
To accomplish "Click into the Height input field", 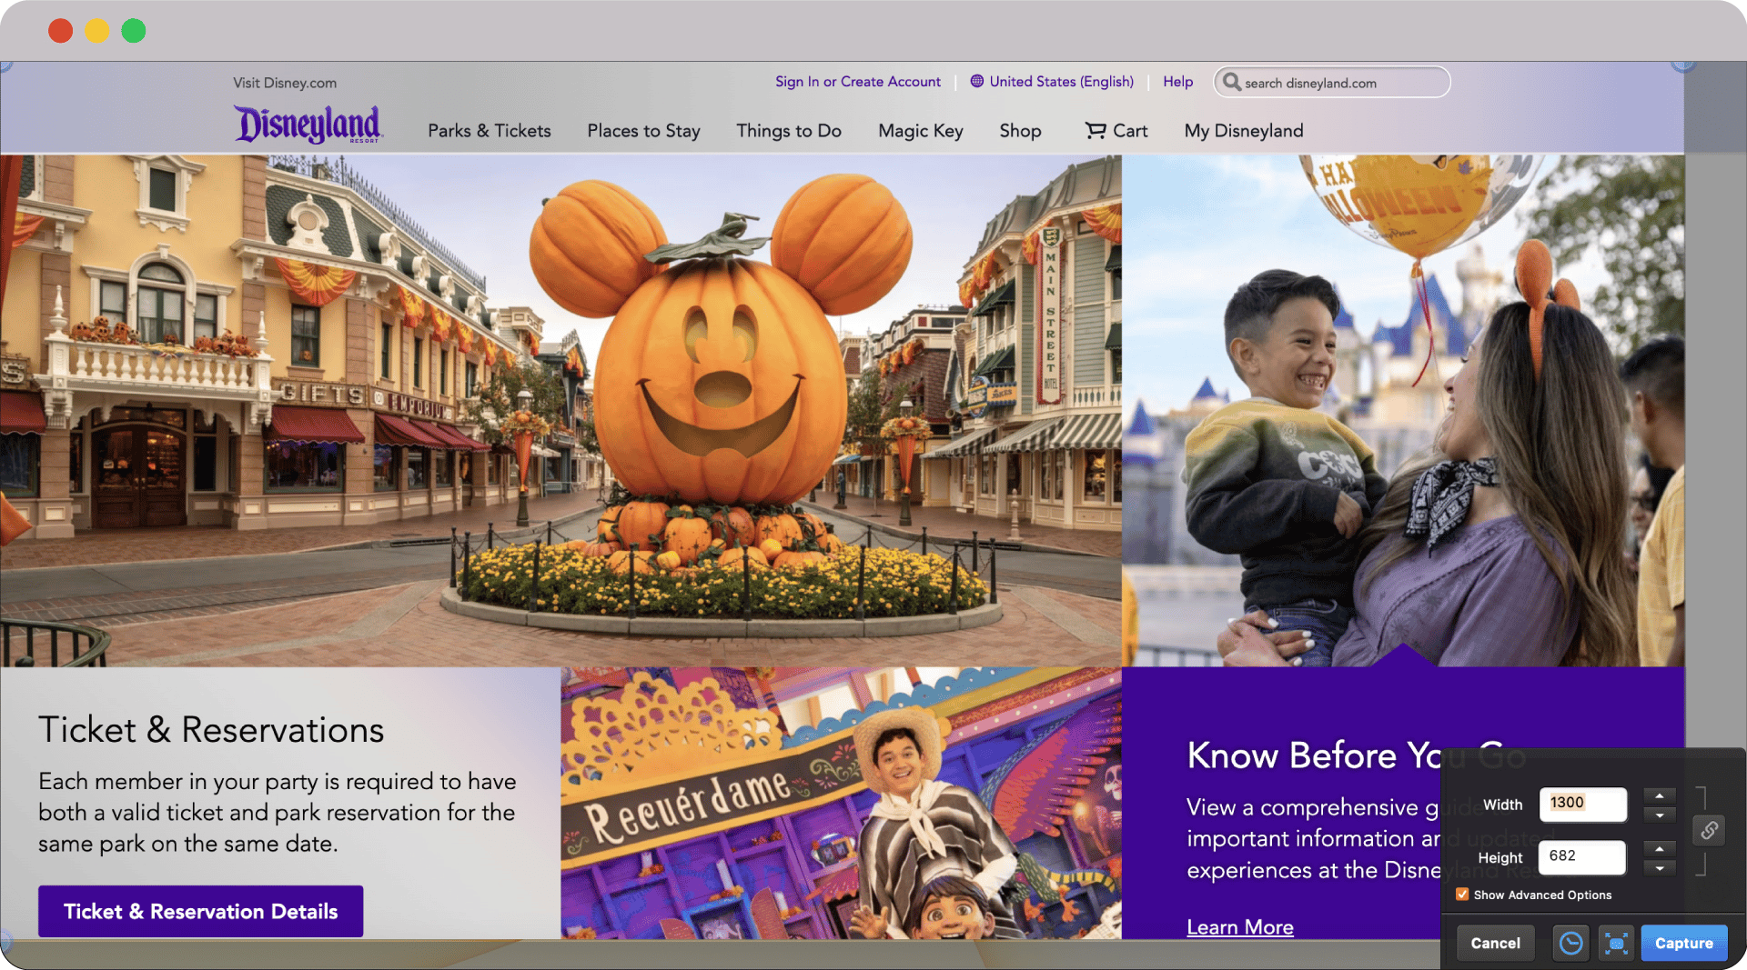I will (x=1581, y=856).
